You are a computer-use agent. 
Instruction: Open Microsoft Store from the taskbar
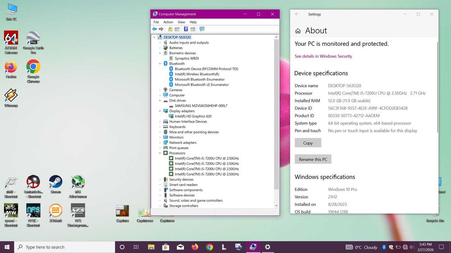166,247
